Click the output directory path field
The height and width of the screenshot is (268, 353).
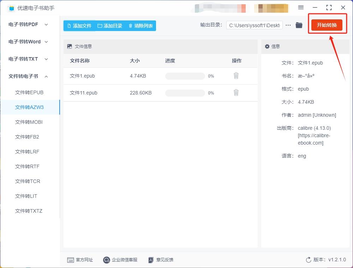(254, 25)
